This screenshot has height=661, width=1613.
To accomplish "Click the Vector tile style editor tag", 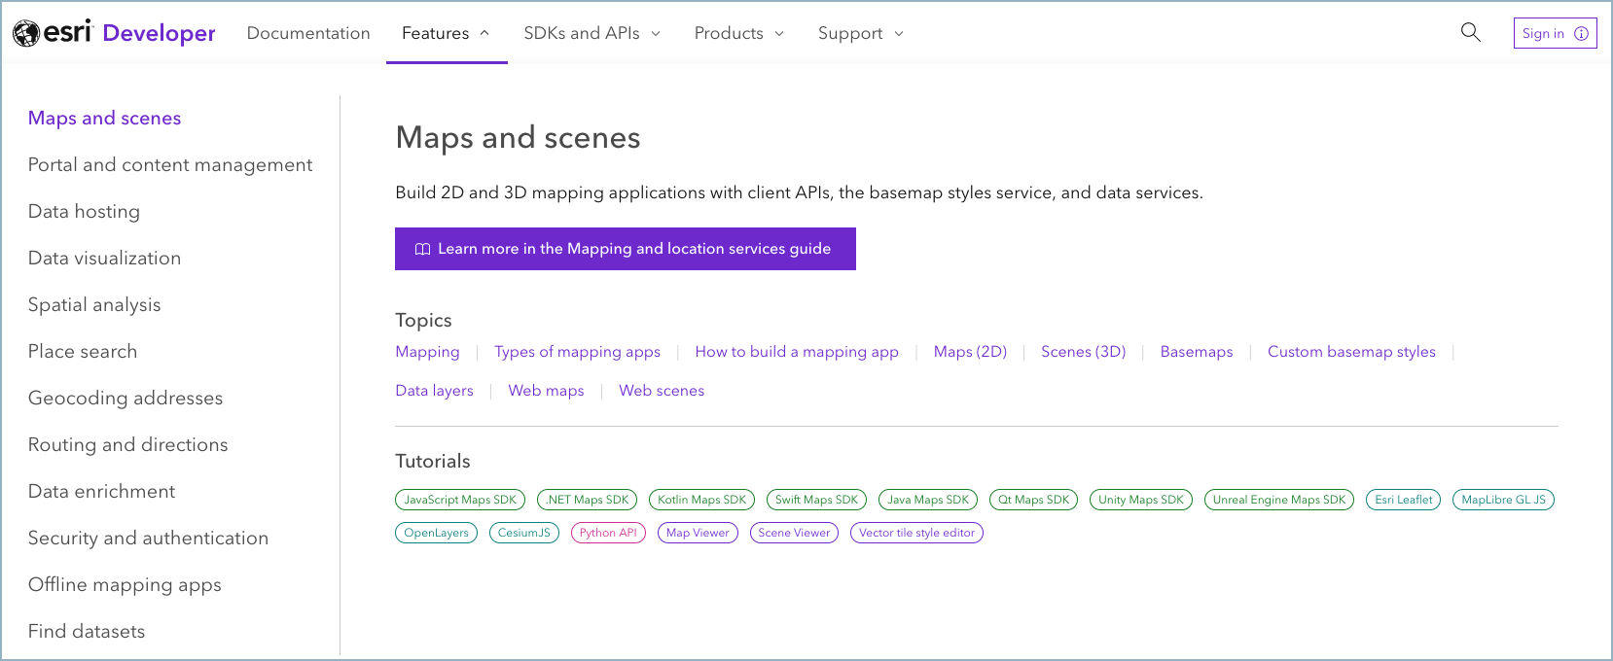I will pos(916,533).
